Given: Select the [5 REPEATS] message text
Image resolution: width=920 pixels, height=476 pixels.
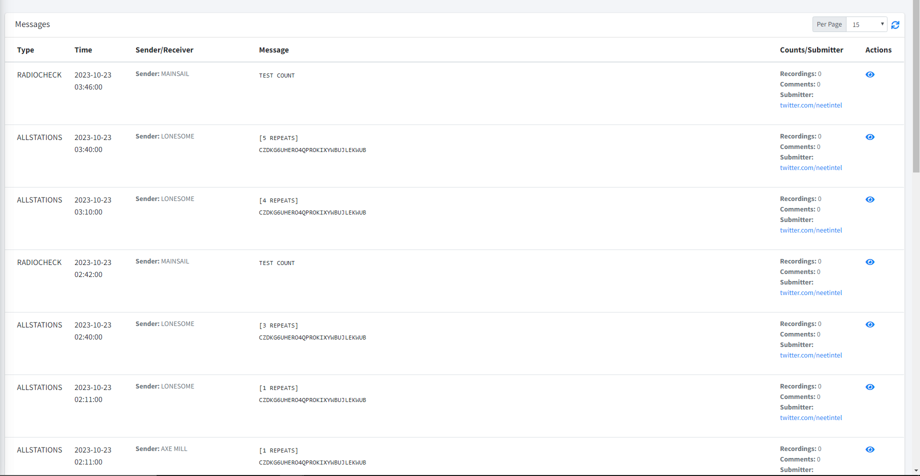Looking at the screenshot, I should tap(278, 138).
